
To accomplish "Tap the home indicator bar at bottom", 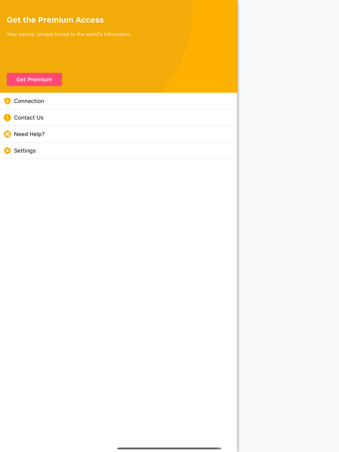I will point(169,448).
